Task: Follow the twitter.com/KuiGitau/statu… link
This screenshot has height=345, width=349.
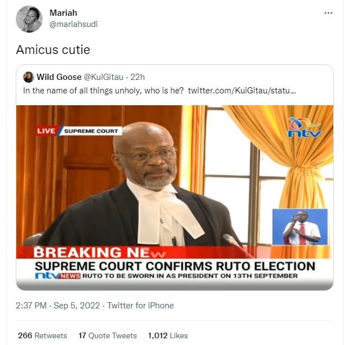Action: [x=242, y=90]
